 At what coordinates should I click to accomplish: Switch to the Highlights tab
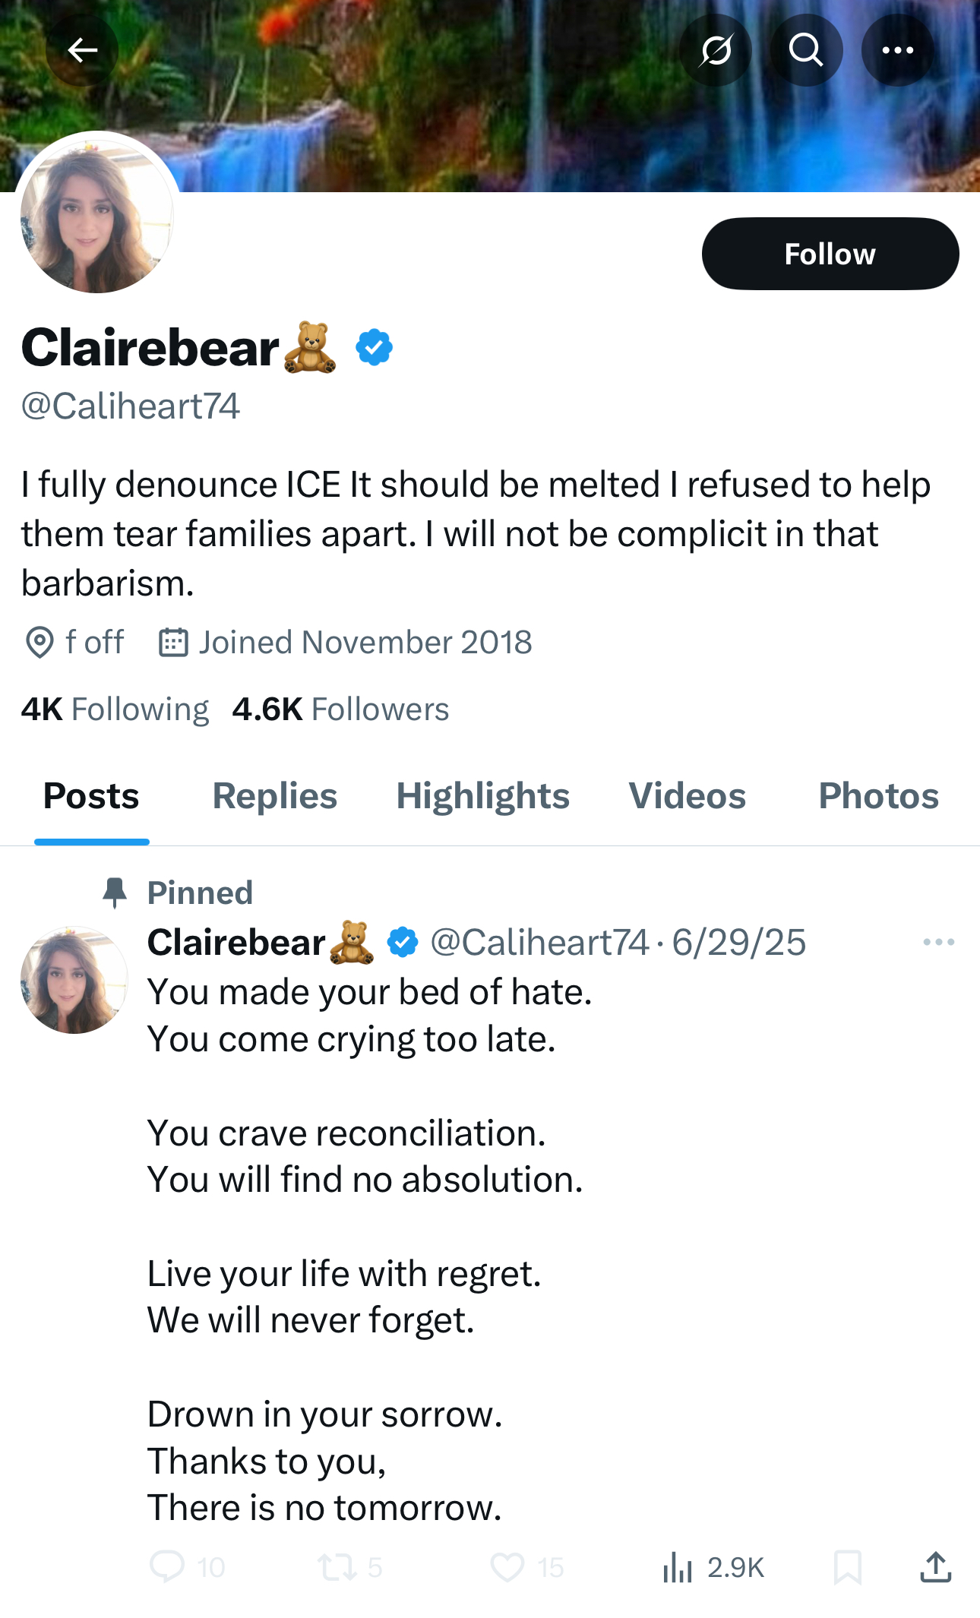482,796
